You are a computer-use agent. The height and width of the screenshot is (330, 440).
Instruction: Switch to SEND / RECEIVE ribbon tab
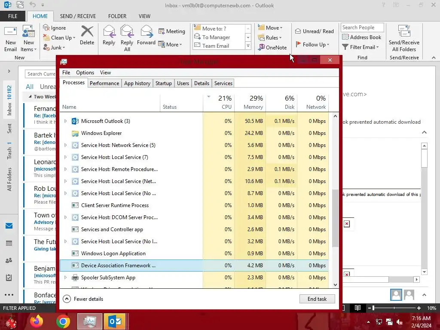click(x=78, y=16)
